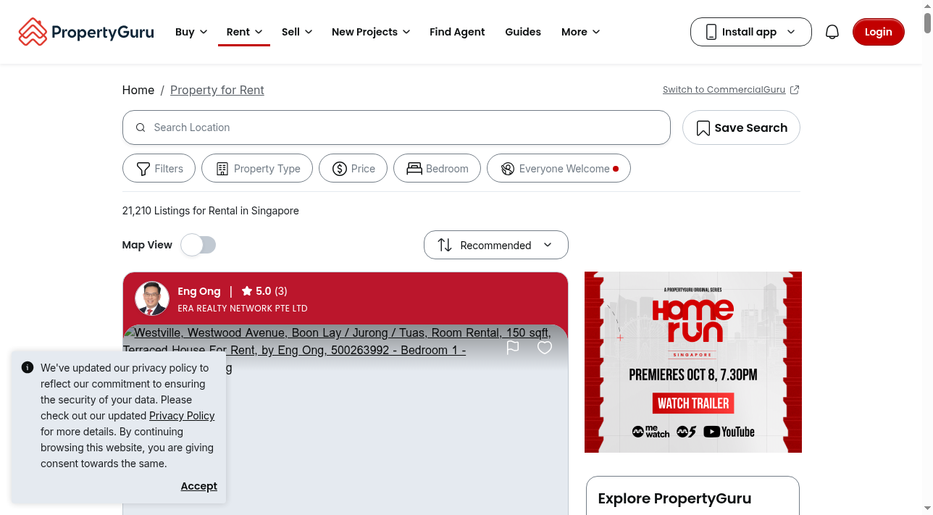Click the bed Bedroom icon

tap(414, 169)
